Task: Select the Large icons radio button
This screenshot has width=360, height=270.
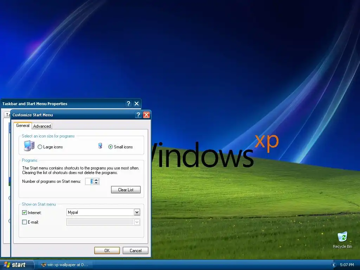Action: [40, 147]
